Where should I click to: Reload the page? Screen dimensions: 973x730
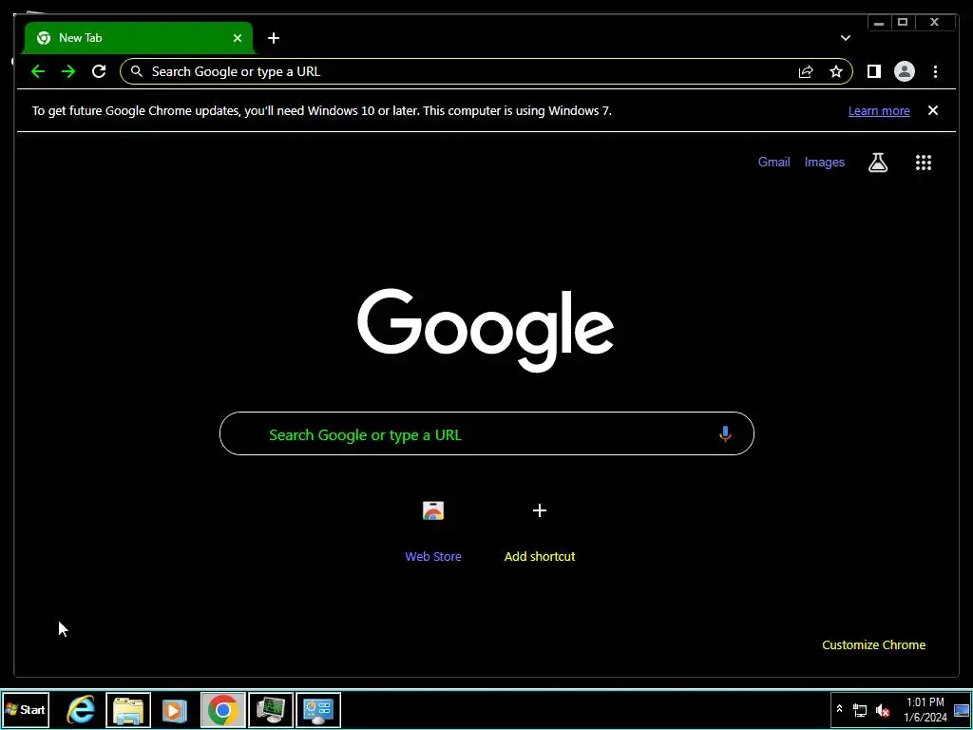pos(99,71)
